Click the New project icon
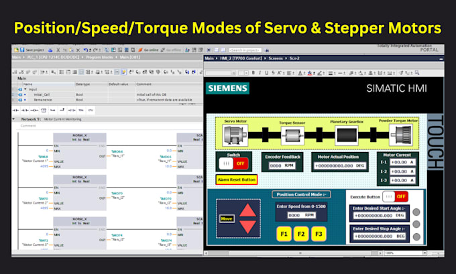This screenshot has height=274, width=456. [x=15, y=50]
